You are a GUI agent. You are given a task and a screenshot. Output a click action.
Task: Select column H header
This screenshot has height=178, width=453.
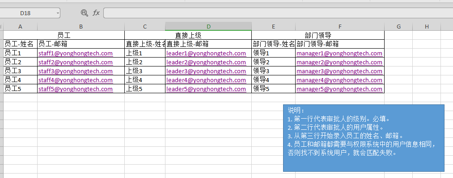(427, 26)
